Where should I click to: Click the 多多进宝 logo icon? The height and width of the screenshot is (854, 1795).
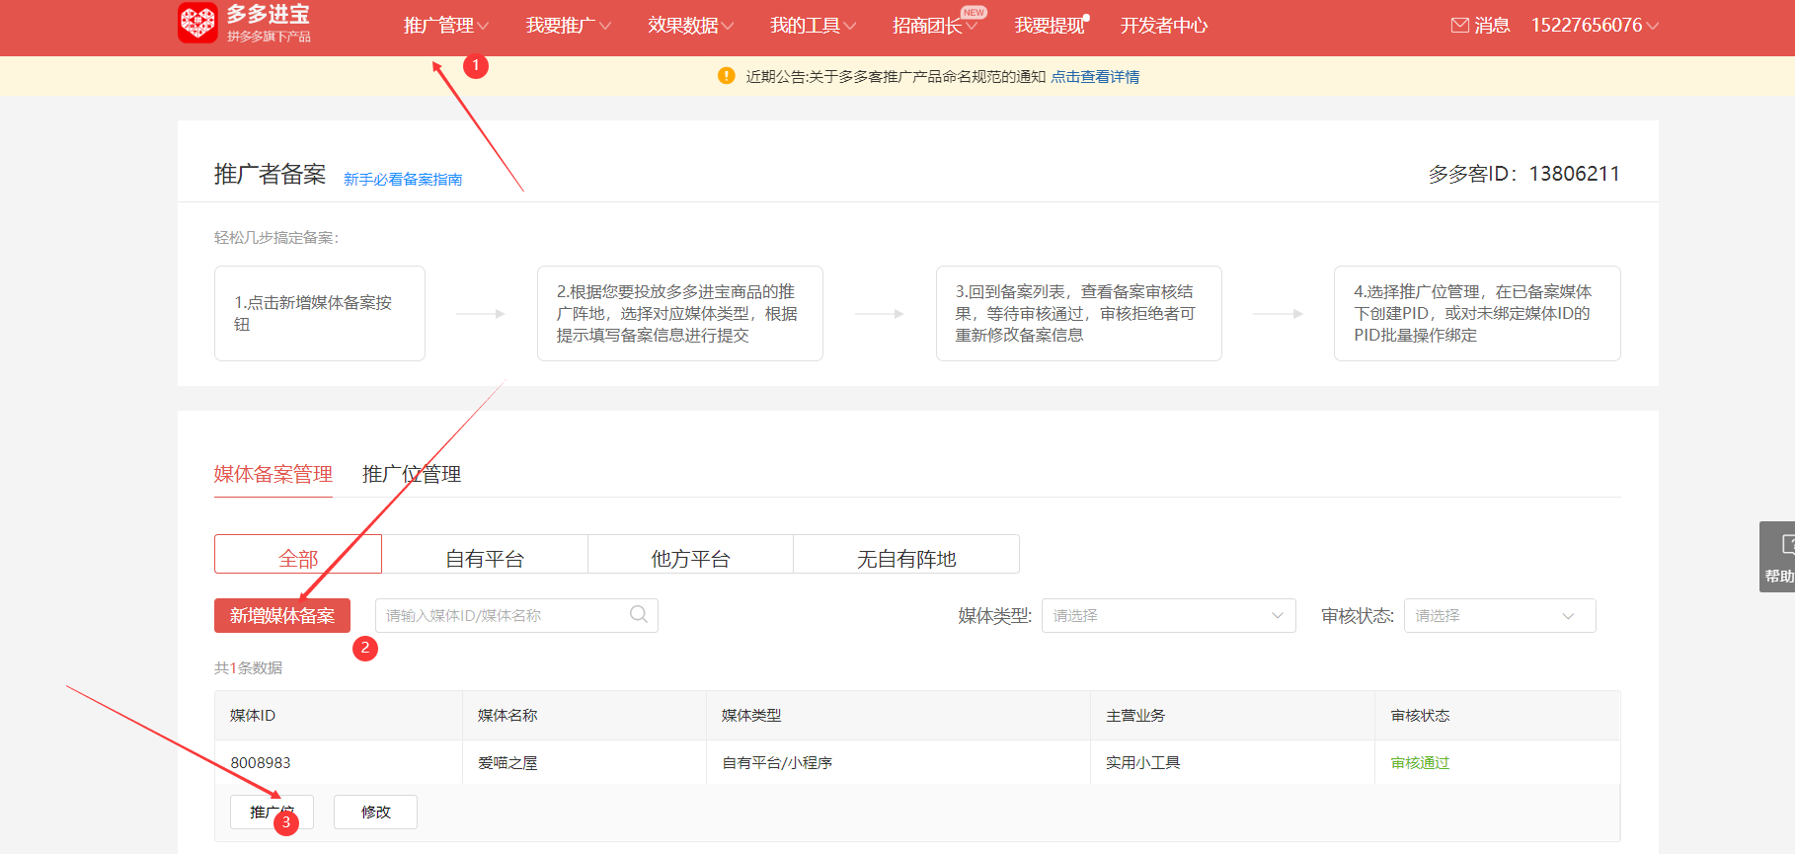(197, 23)
